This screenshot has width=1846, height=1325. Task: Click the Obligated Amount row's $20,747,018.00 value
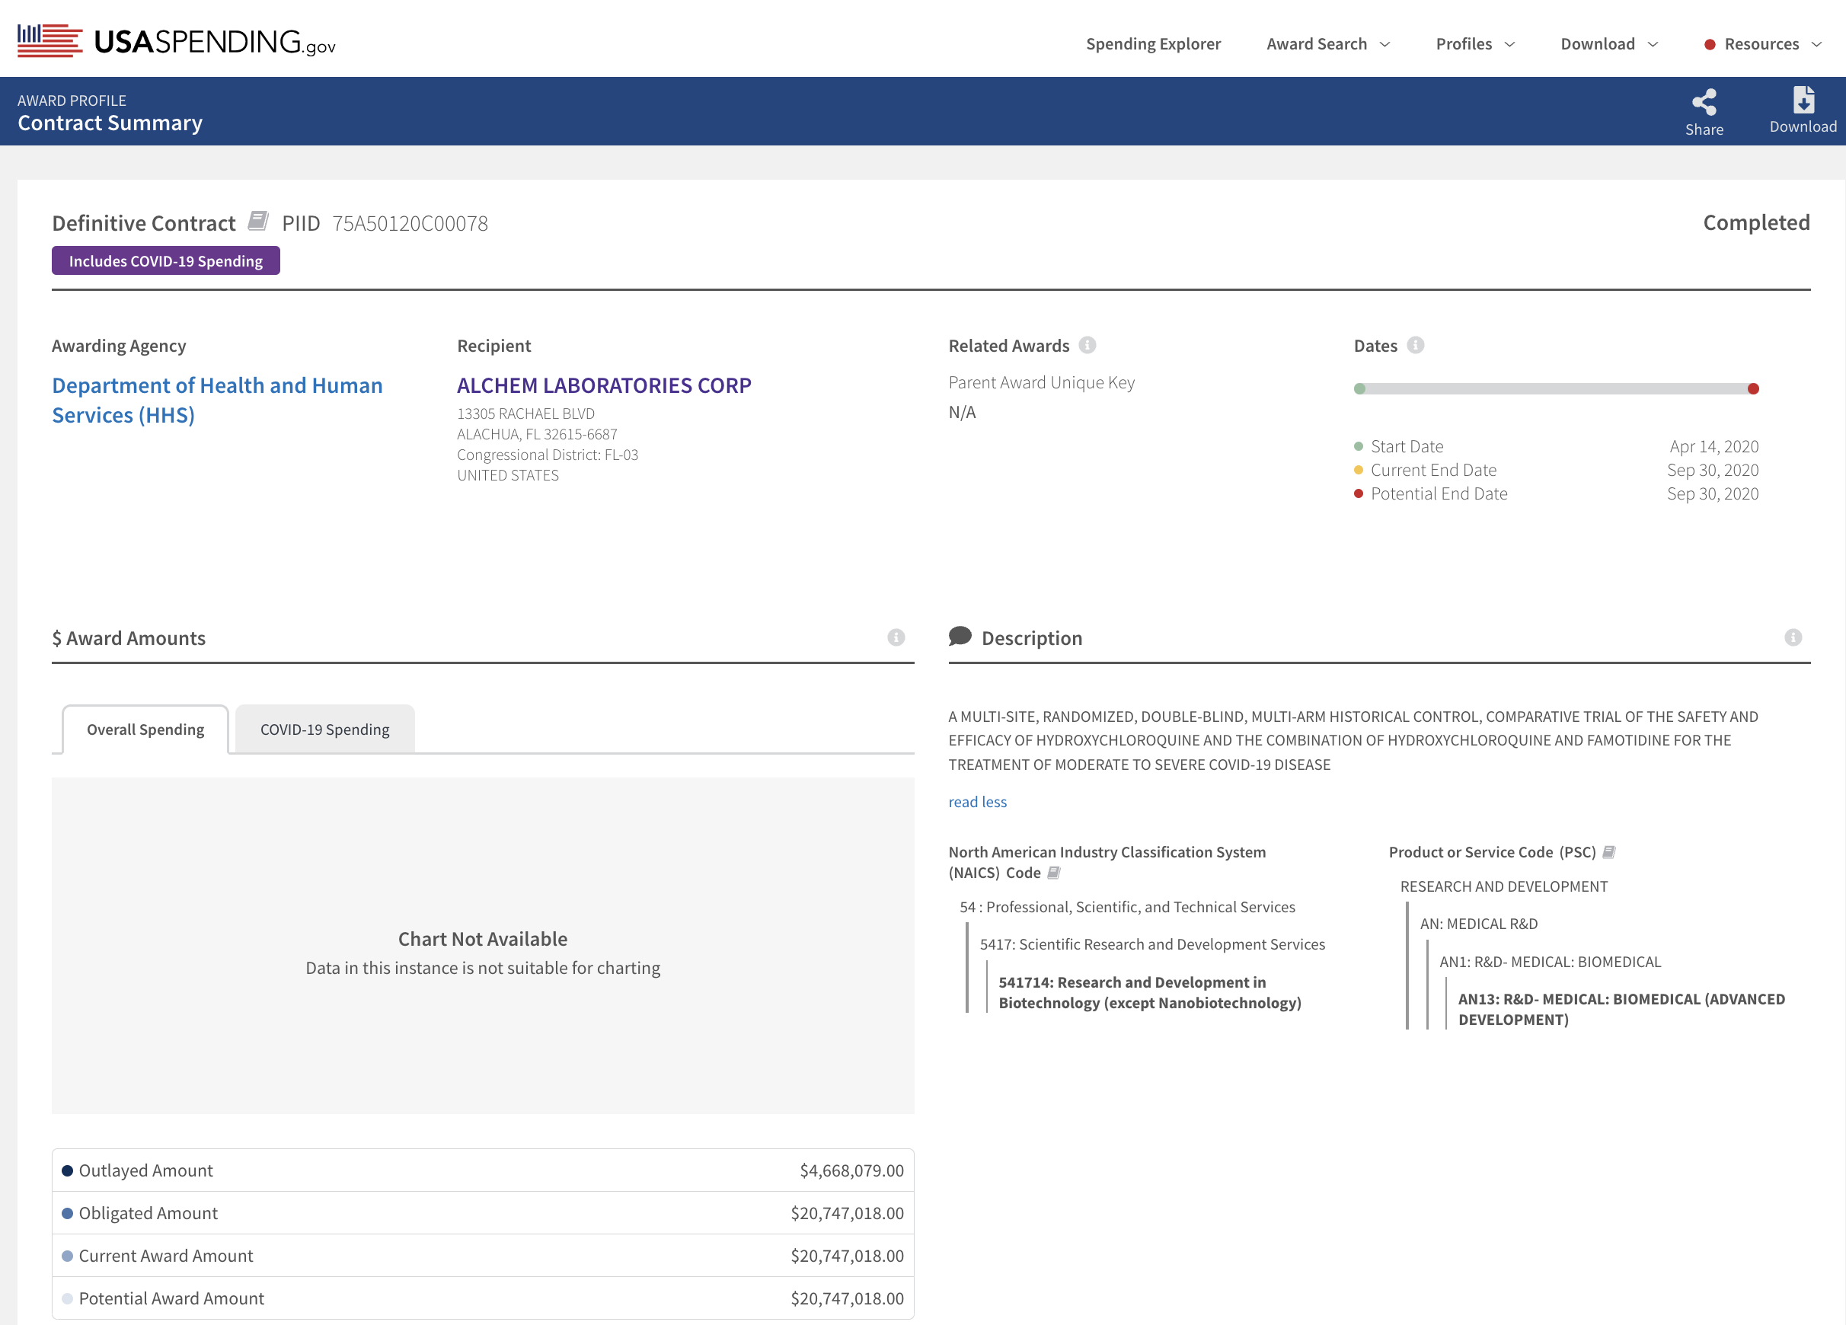pos(848,1213)
